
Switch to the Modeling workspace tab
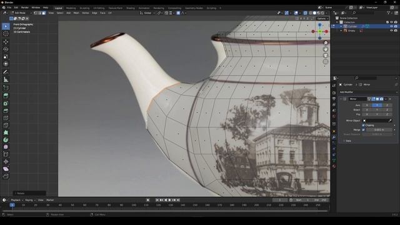point(71,8)
